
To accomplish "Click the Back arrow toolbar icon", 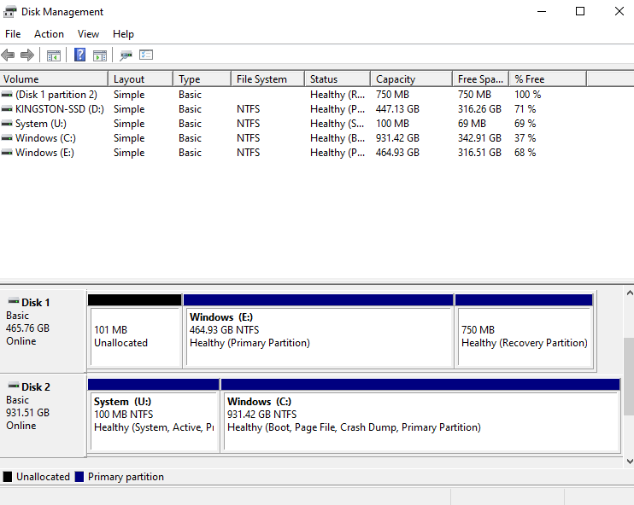I will [8, 55].
